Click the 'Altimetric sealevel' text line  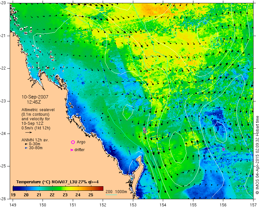pyautogui.click(x=38, y=110)
